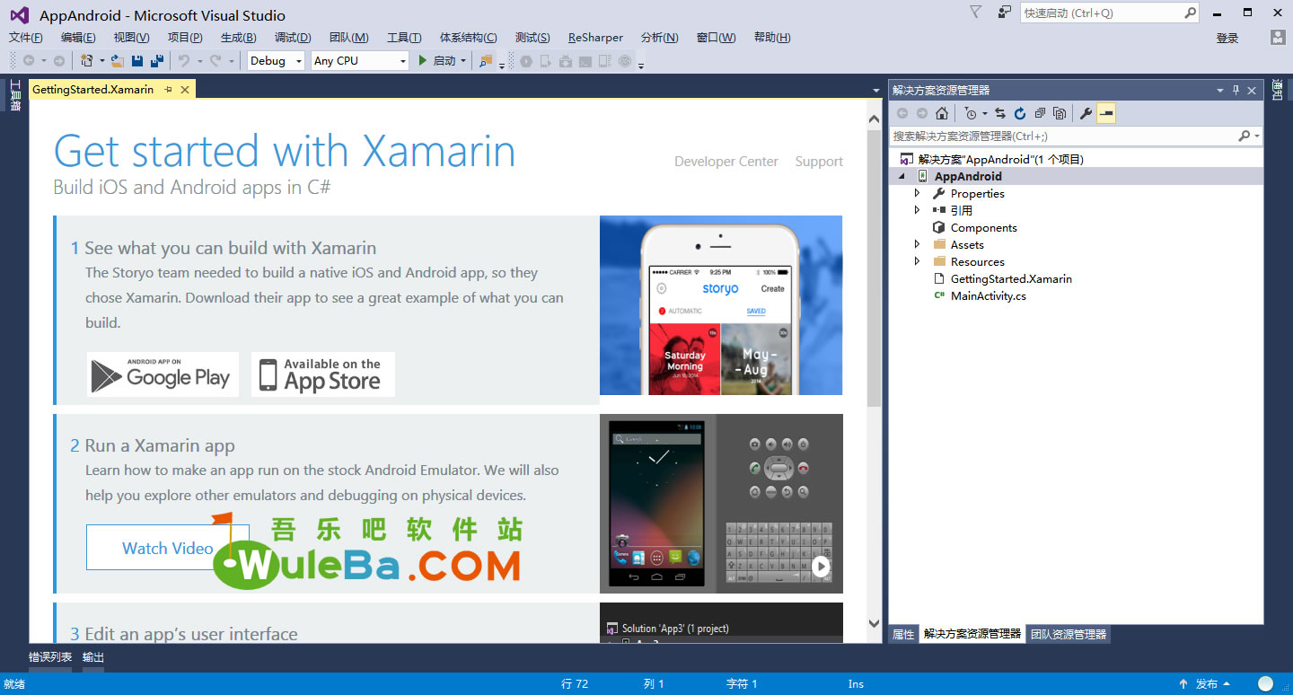Click the Sync with Active Document icon
The height and width of the screenshot is (695, 1293).
point(1000,113)
